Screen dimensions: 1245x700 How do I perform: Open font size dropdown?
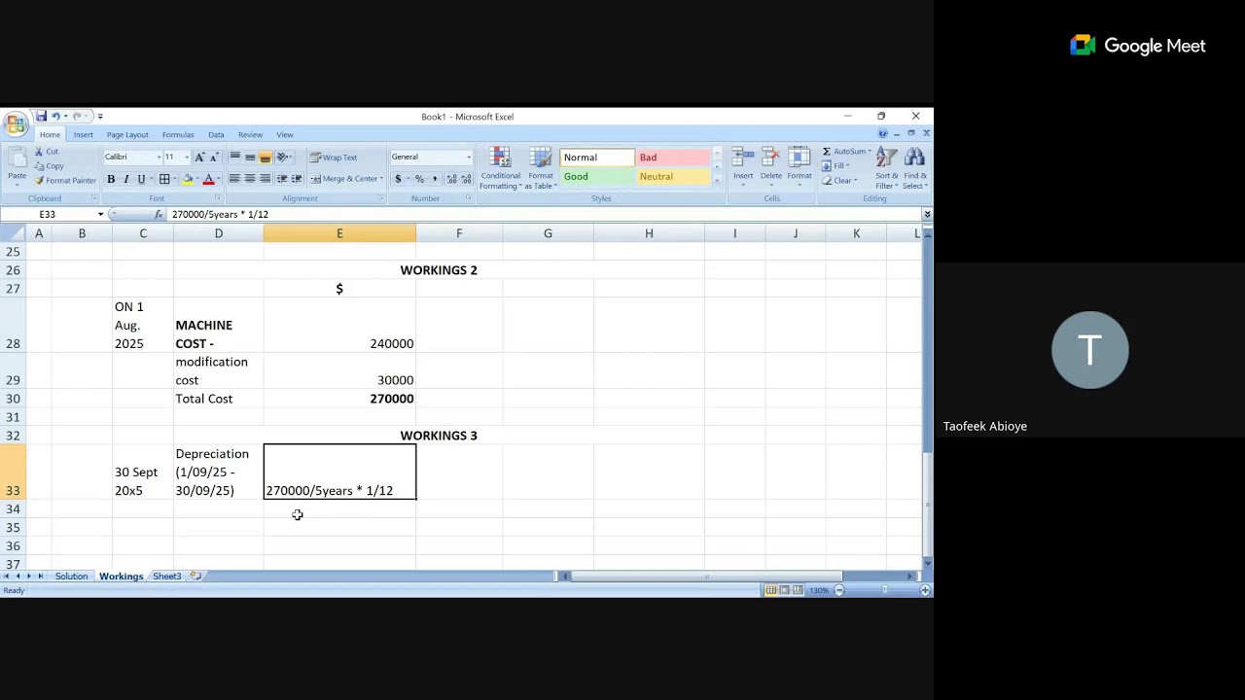(x=187, y=157)
